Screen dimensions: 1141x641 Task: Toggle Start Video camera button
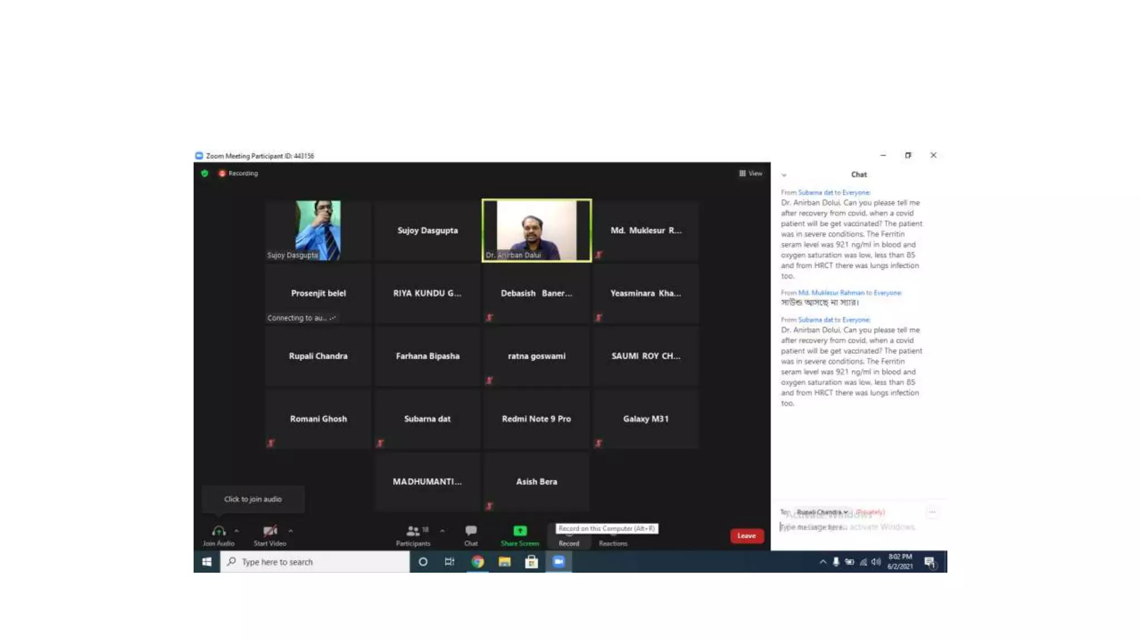pos(270,531)
